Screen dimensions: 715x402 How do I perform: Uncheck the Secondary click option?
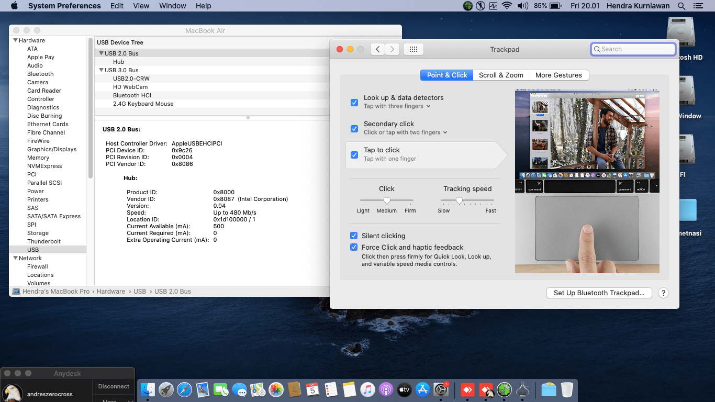[354, 129]
